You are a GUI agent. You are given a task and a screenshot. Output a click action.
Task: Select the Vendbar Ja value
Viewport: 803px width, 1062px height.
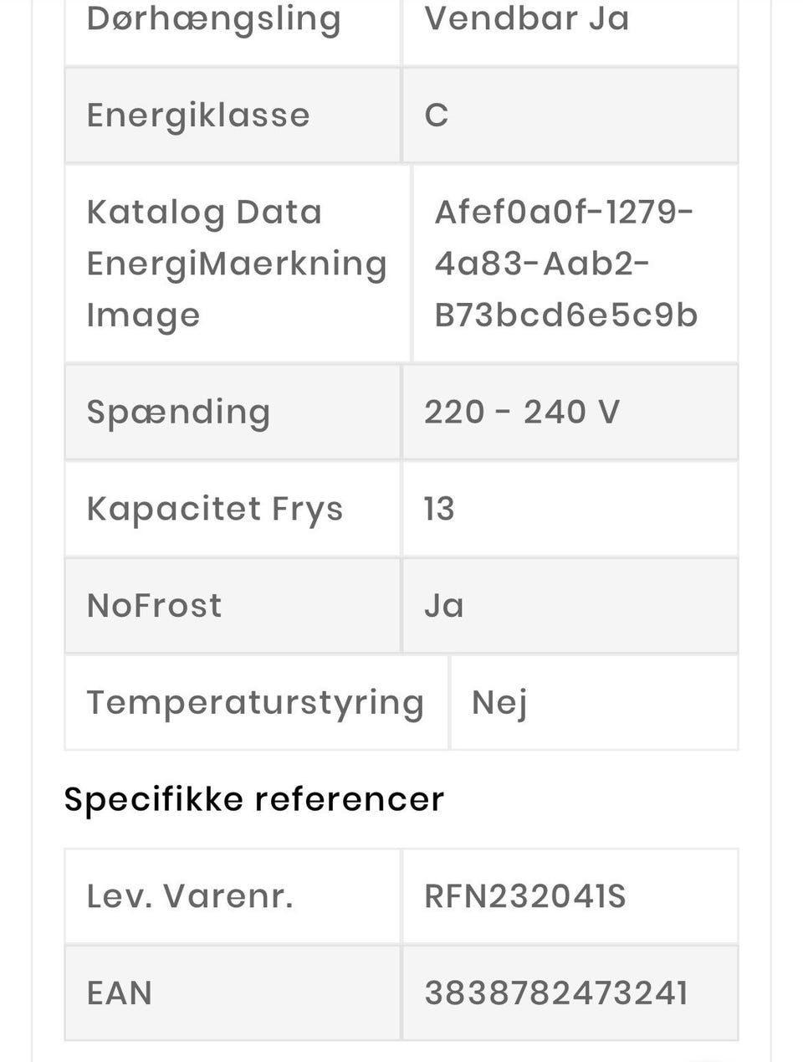point(526,18)
